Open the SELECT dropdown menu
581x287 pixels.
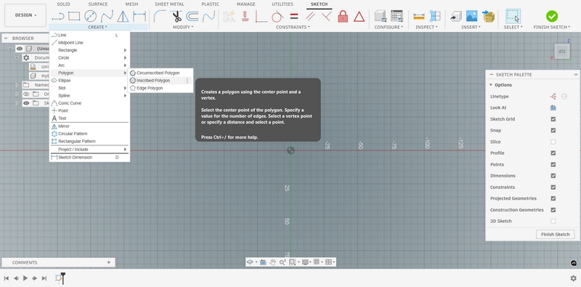pos(513,27)
